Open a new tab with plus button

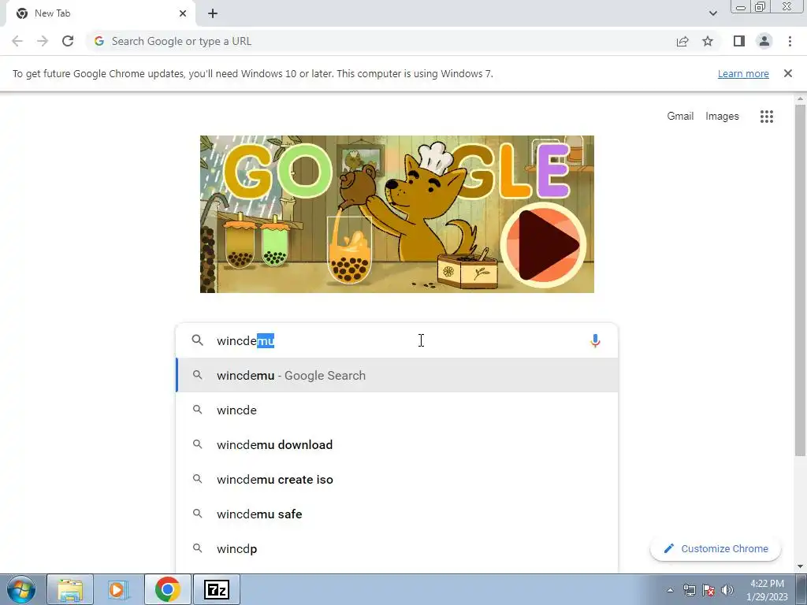coord(213,13)
